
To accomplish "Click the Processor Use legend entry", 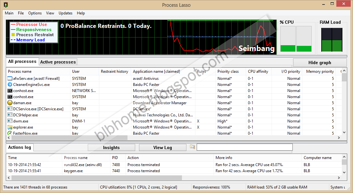I will coord(29,24).
